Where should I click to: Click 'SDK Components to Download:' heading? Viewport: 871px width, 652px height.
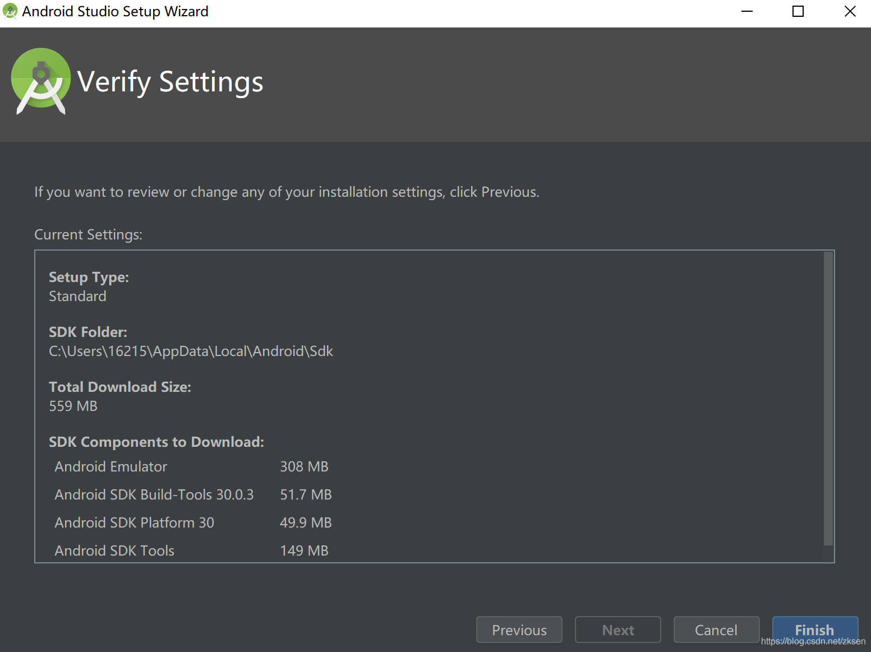156,442
